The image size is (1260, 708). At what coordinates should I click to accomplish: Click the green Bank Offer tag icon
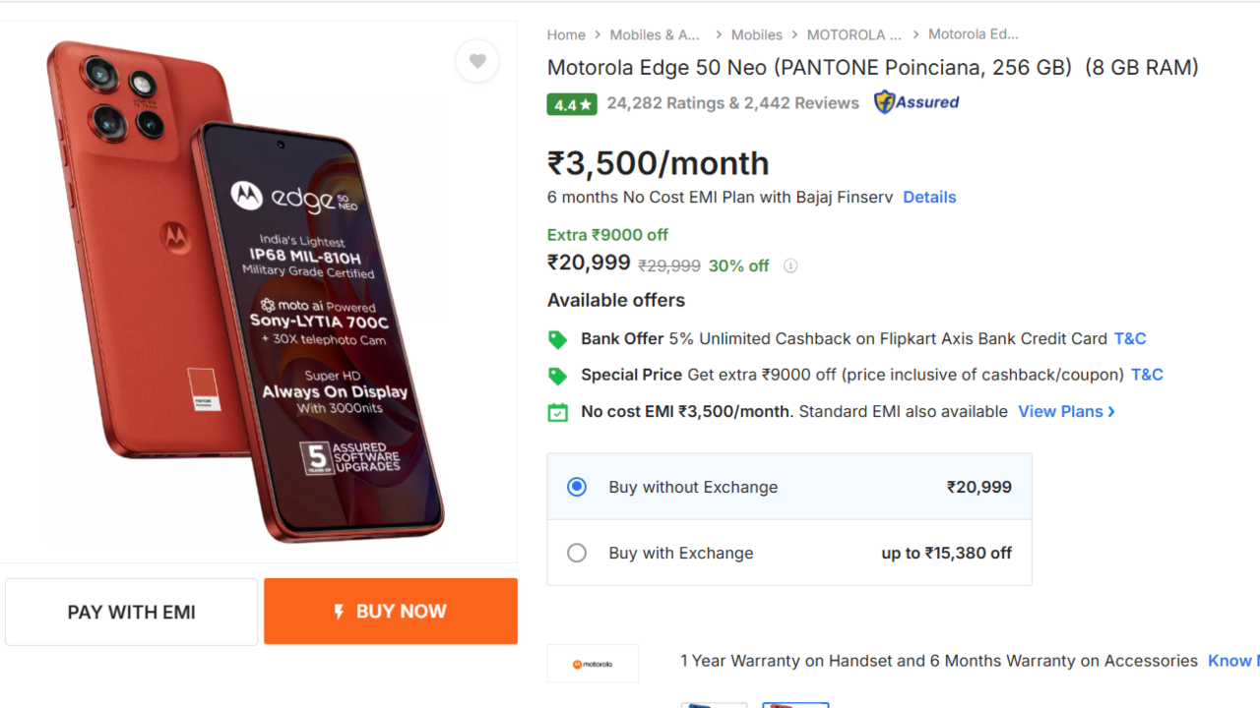[557, 339]
